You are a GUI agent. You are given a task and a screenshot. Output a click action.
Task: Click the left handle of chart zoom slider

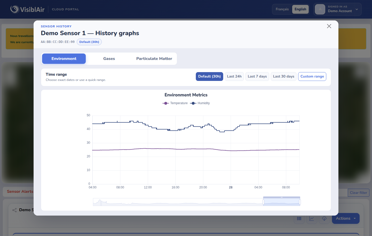point(263,202)
